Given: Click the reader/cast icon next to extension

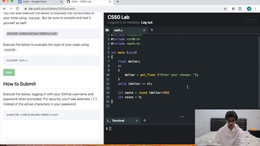Looking at the screenshot, I should [x=240, y=9].
